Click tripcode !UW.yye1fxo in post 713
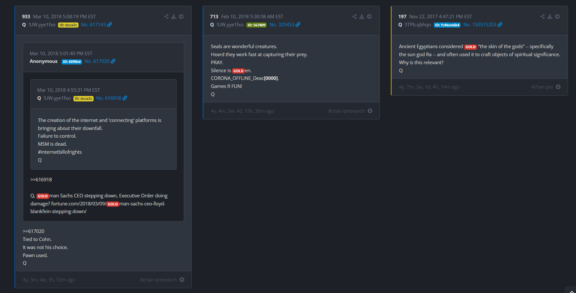The image size is (576, 293). [x=230, y=24]
